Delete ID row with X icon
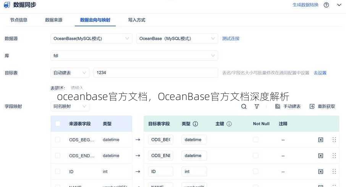This screenshot has height=187, width=346. tap(321, 172)
